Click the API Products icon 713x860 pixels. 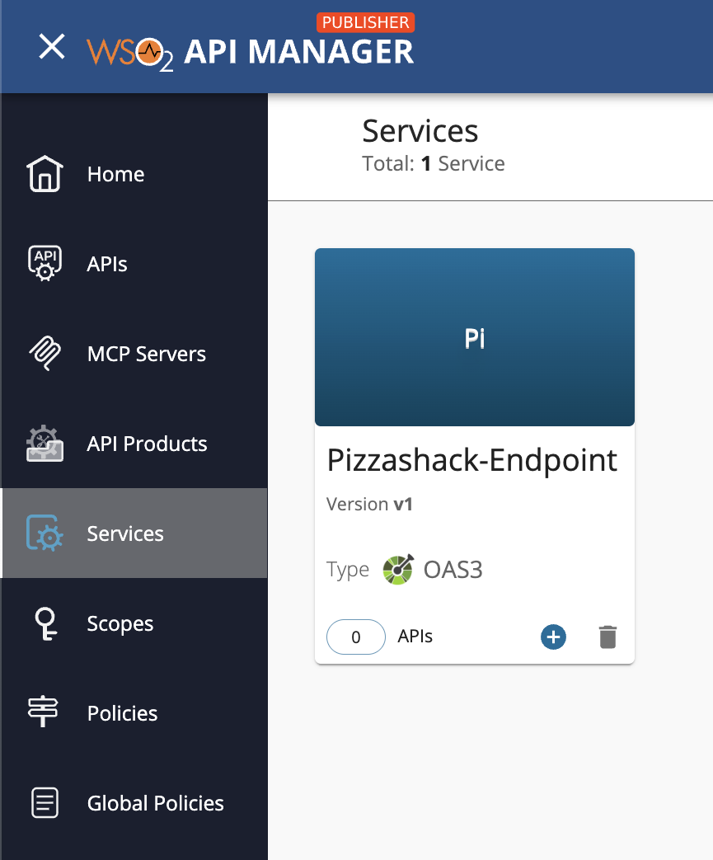pos(45,444)
